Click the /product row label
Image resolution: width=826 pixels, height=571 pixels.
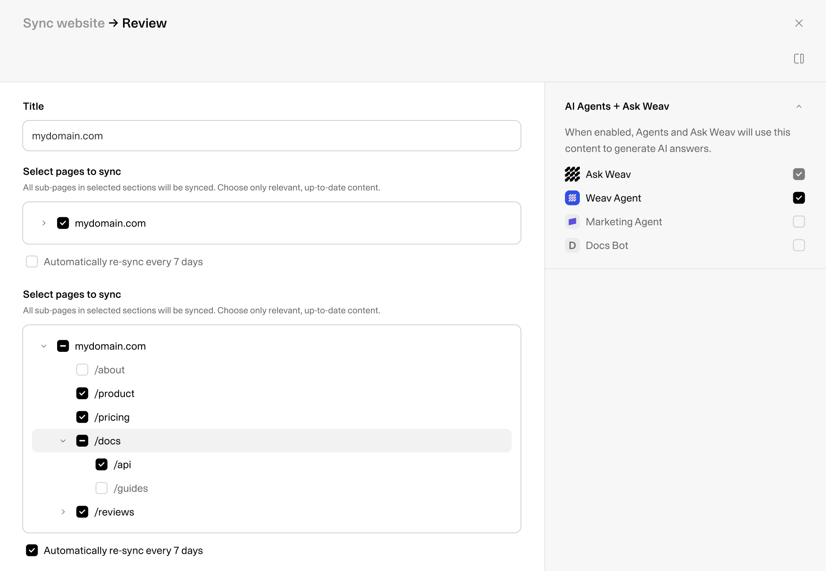114,394
